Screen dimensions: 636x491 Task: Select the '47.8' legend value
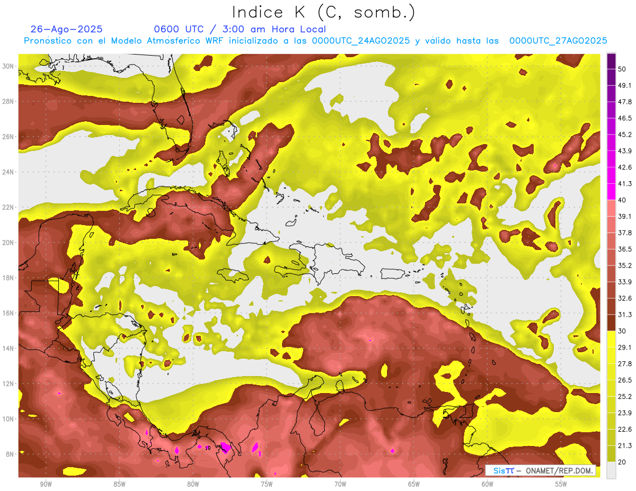pyautogui.click(x=625, y=102)
